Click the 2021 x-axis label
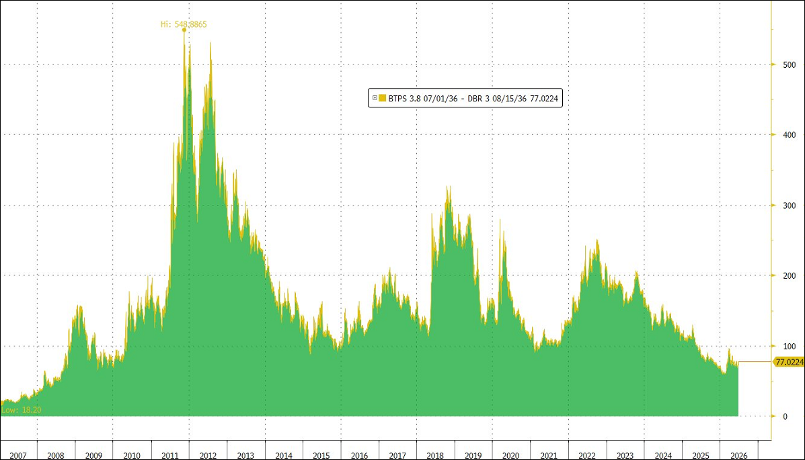805x460 pixels. [x=549, y=455]
